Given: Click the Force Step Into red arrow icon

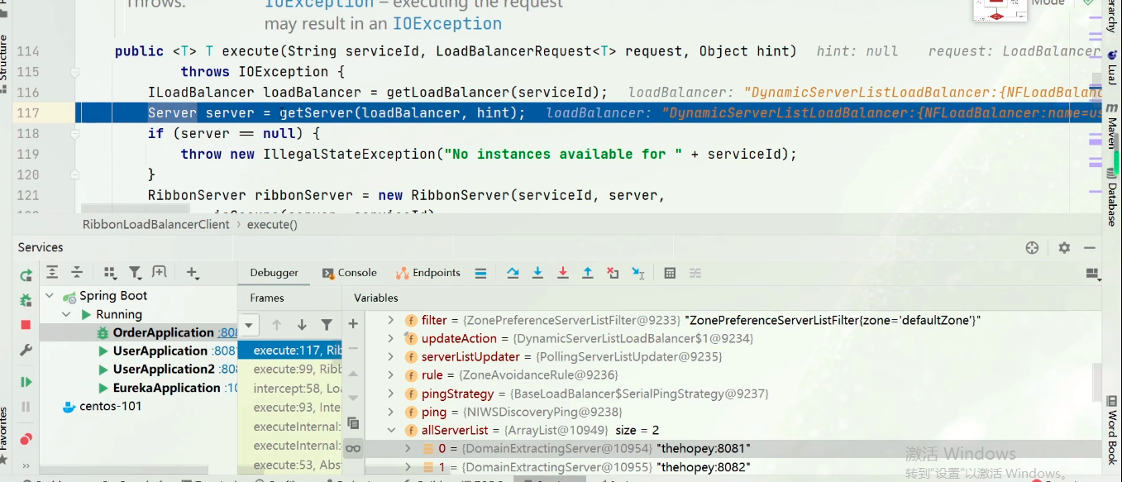Looking at the screenshot, I should (x=563, y=273).
